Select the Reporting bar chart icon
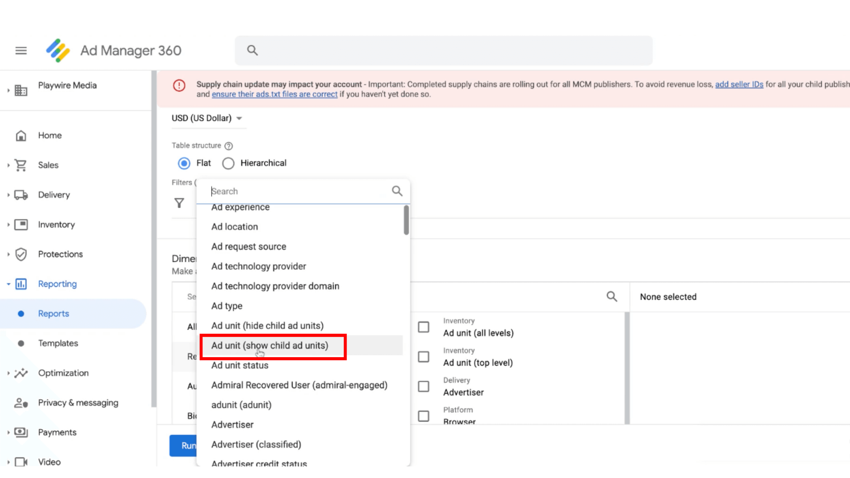 coord(21,284)
